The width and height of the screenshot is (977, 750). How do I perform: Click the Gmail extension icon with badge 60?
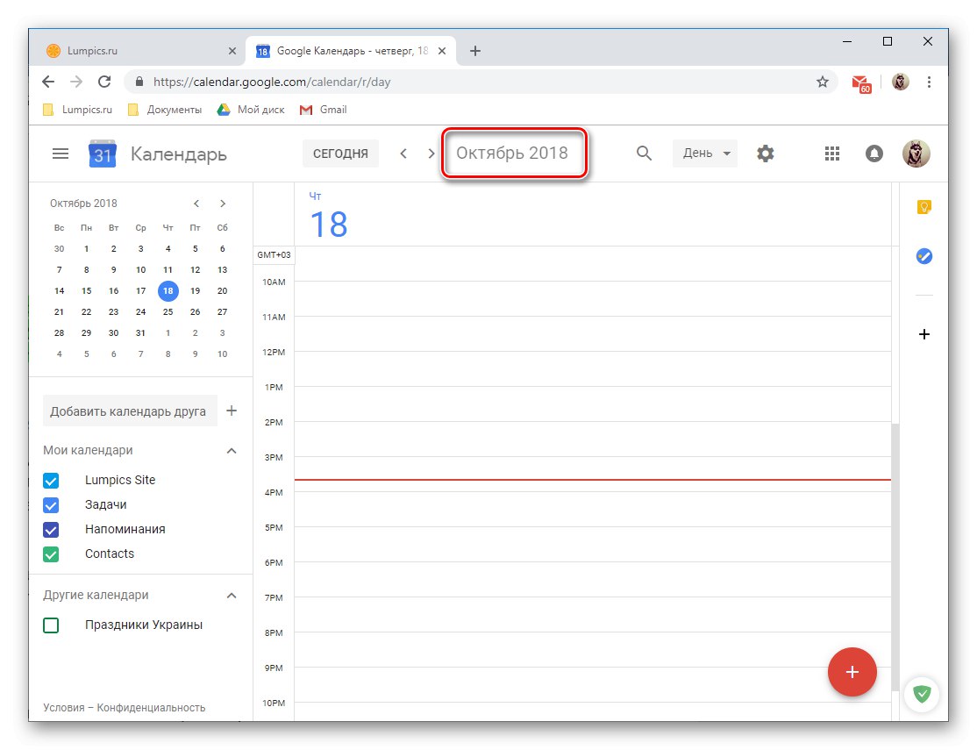pyautogui.click(x=860, y=82)
